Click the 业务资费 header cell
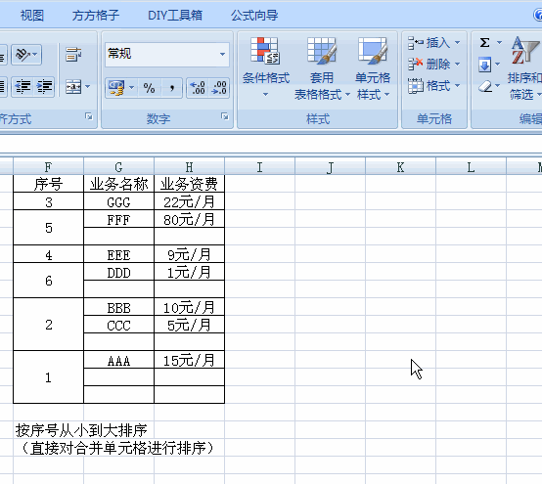 coord(190,184)
